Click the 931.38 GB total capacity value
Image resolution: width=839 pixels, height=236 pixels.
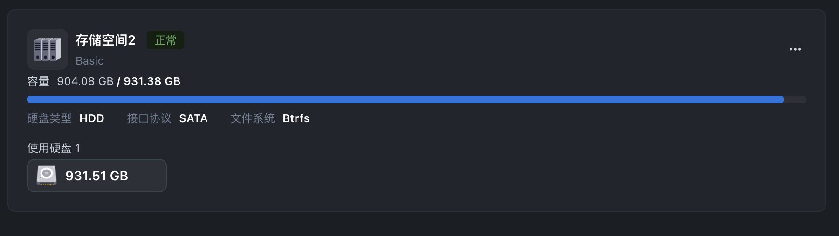pos(152,81)
